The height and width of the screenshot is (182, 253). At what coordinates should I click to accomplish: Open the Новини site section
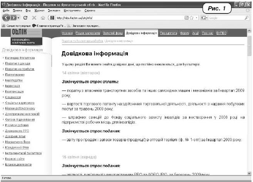click(x=67, y=34)
